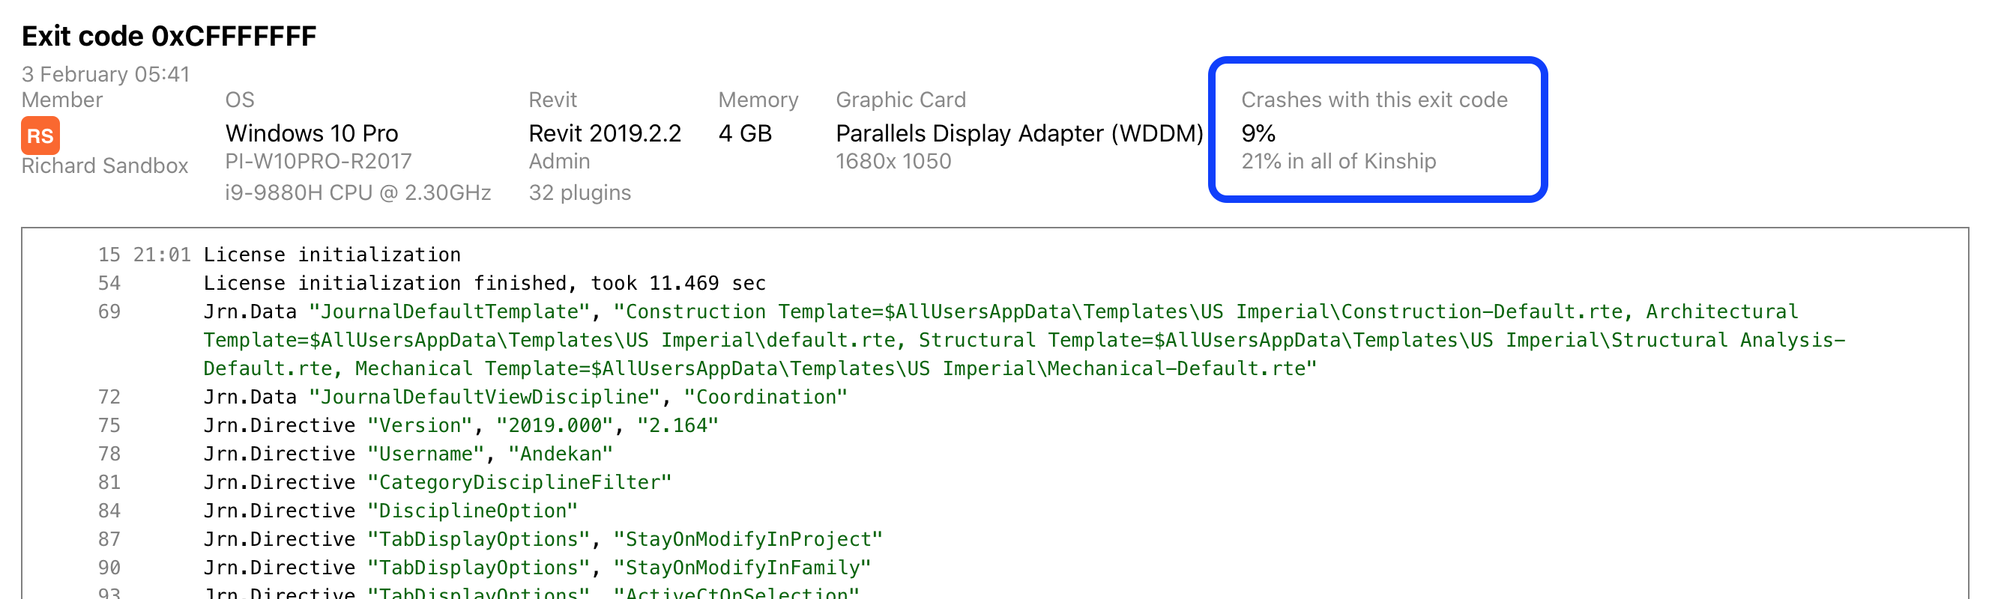Select the Exit code 0xCFFFFFFF heading

click(169, 35)
